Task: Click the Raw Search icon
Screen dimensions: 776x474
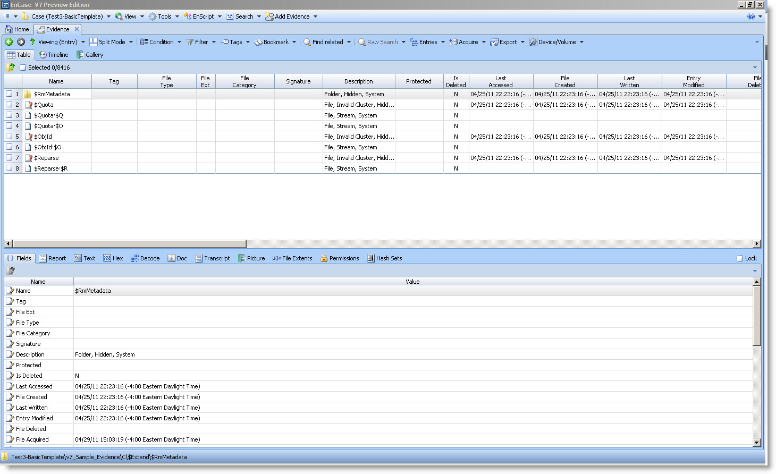Action: click(362, 42)
